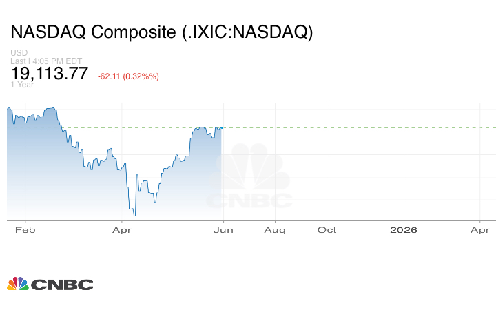The image size is (496, 310).
Task: Click the USD currency label
Action: pyautogui.click(x=19, y=53)
